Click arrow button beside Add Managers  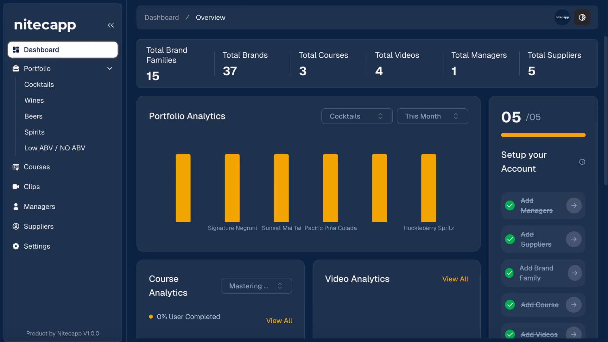[x=574, y=206]
